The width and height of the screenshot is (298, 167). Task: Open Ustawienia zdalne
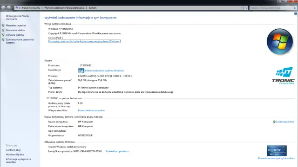coord(15,30)
